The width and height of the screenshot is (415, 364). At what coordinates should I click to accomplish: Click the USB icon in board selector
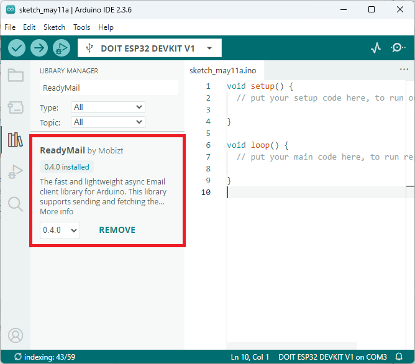[89, 48]
